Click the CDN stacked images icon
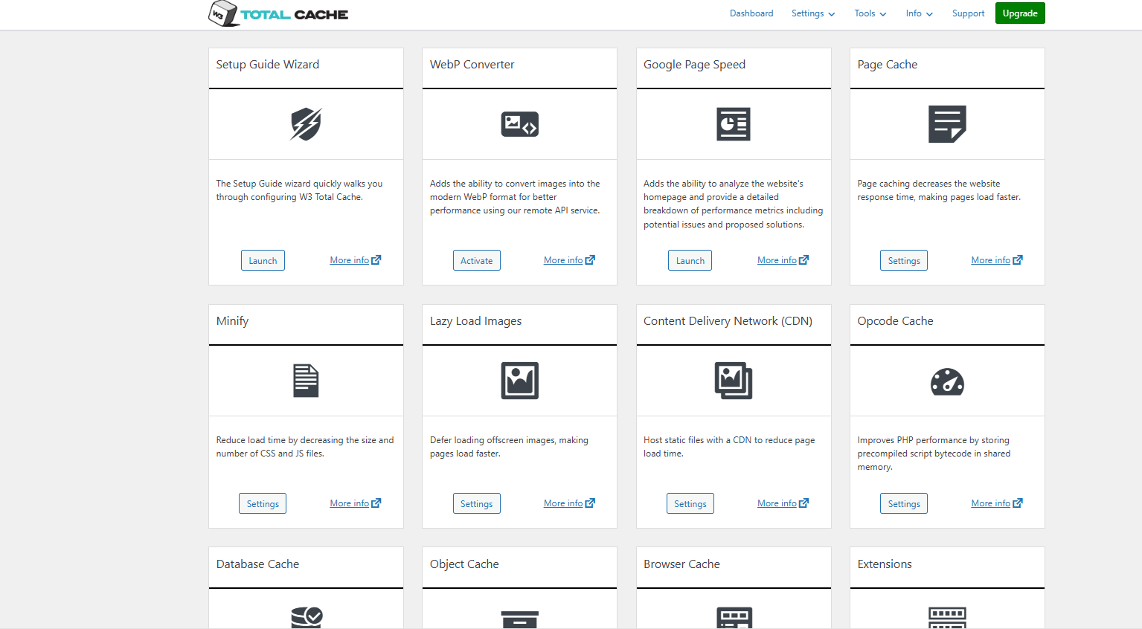This screenshot has width=1142, height=629. pyautogui.click(x=733, y=381)
